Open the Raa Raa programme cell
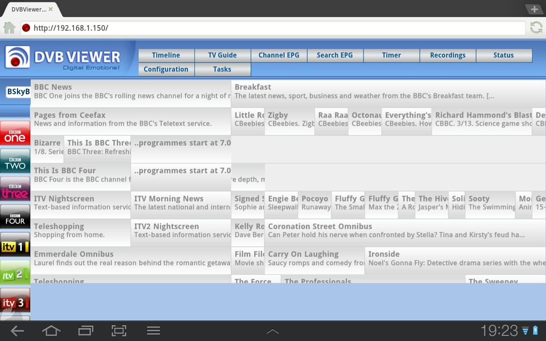The width and height of the screenshot is (546, 341). pos(331,121)
